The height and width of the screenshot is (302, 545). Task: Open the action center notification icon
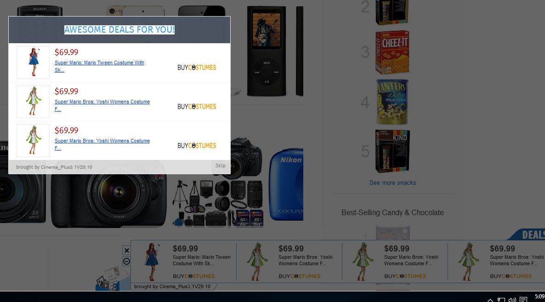pyautogui.click(x=523, y=300)
